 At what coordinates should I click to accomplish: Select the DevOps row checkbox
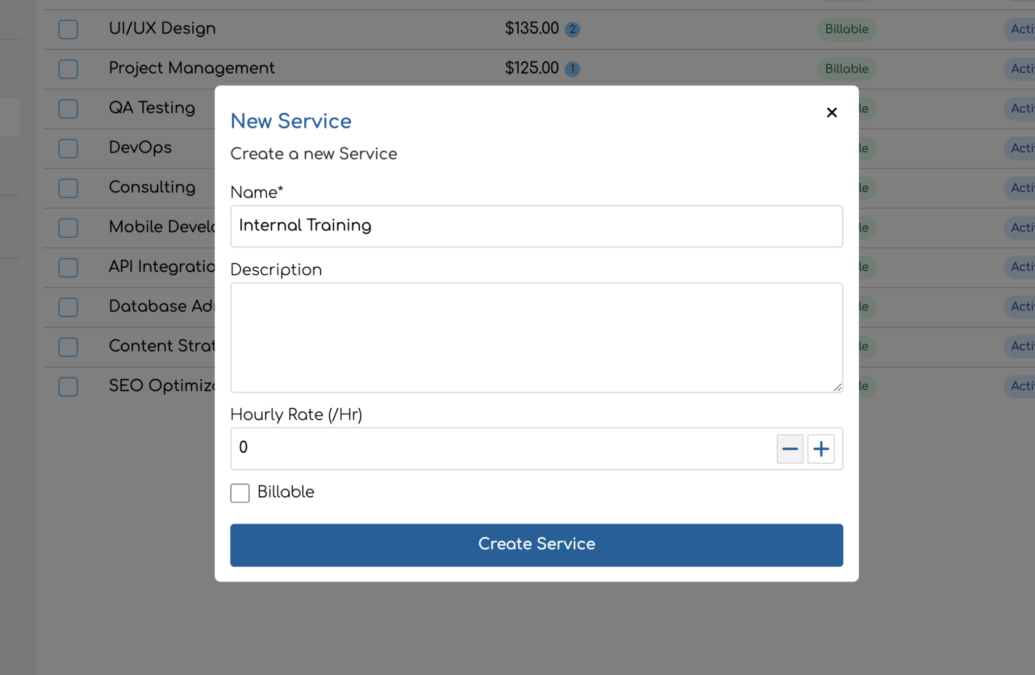coord(68,148)
